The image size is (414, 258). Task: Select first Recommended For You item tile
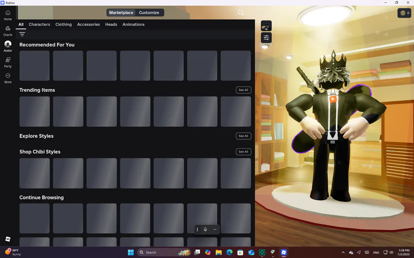click(34, 66)
